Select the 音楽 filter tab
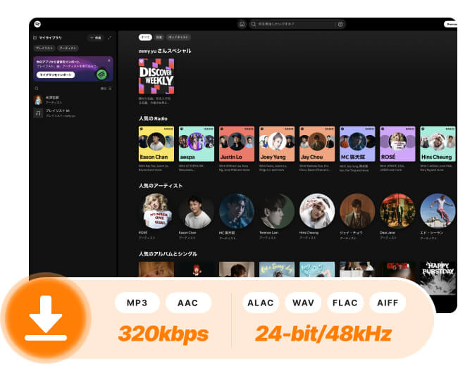The height and width of the screenshot is (380, 458). tap(159, 37)
